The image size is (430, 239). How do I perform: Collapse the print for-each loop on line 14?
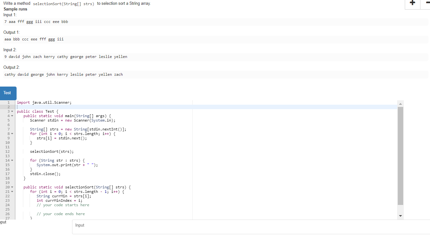coord(12,160)
